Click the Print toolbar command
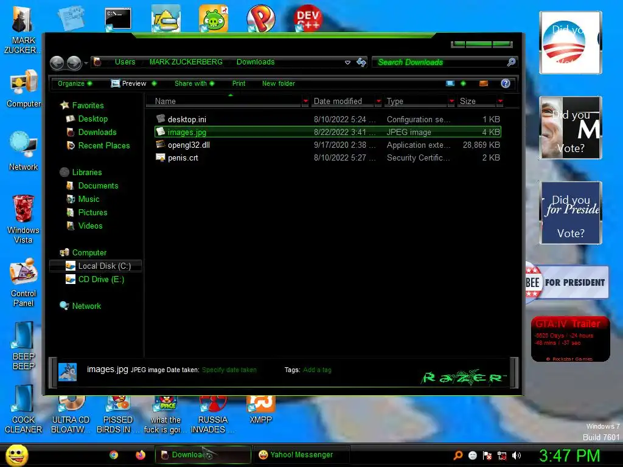623x467 pixels. point(238,83)
